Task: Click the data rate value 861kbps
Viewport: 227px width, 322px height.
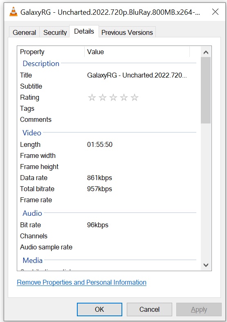Action: coord(99,178)
